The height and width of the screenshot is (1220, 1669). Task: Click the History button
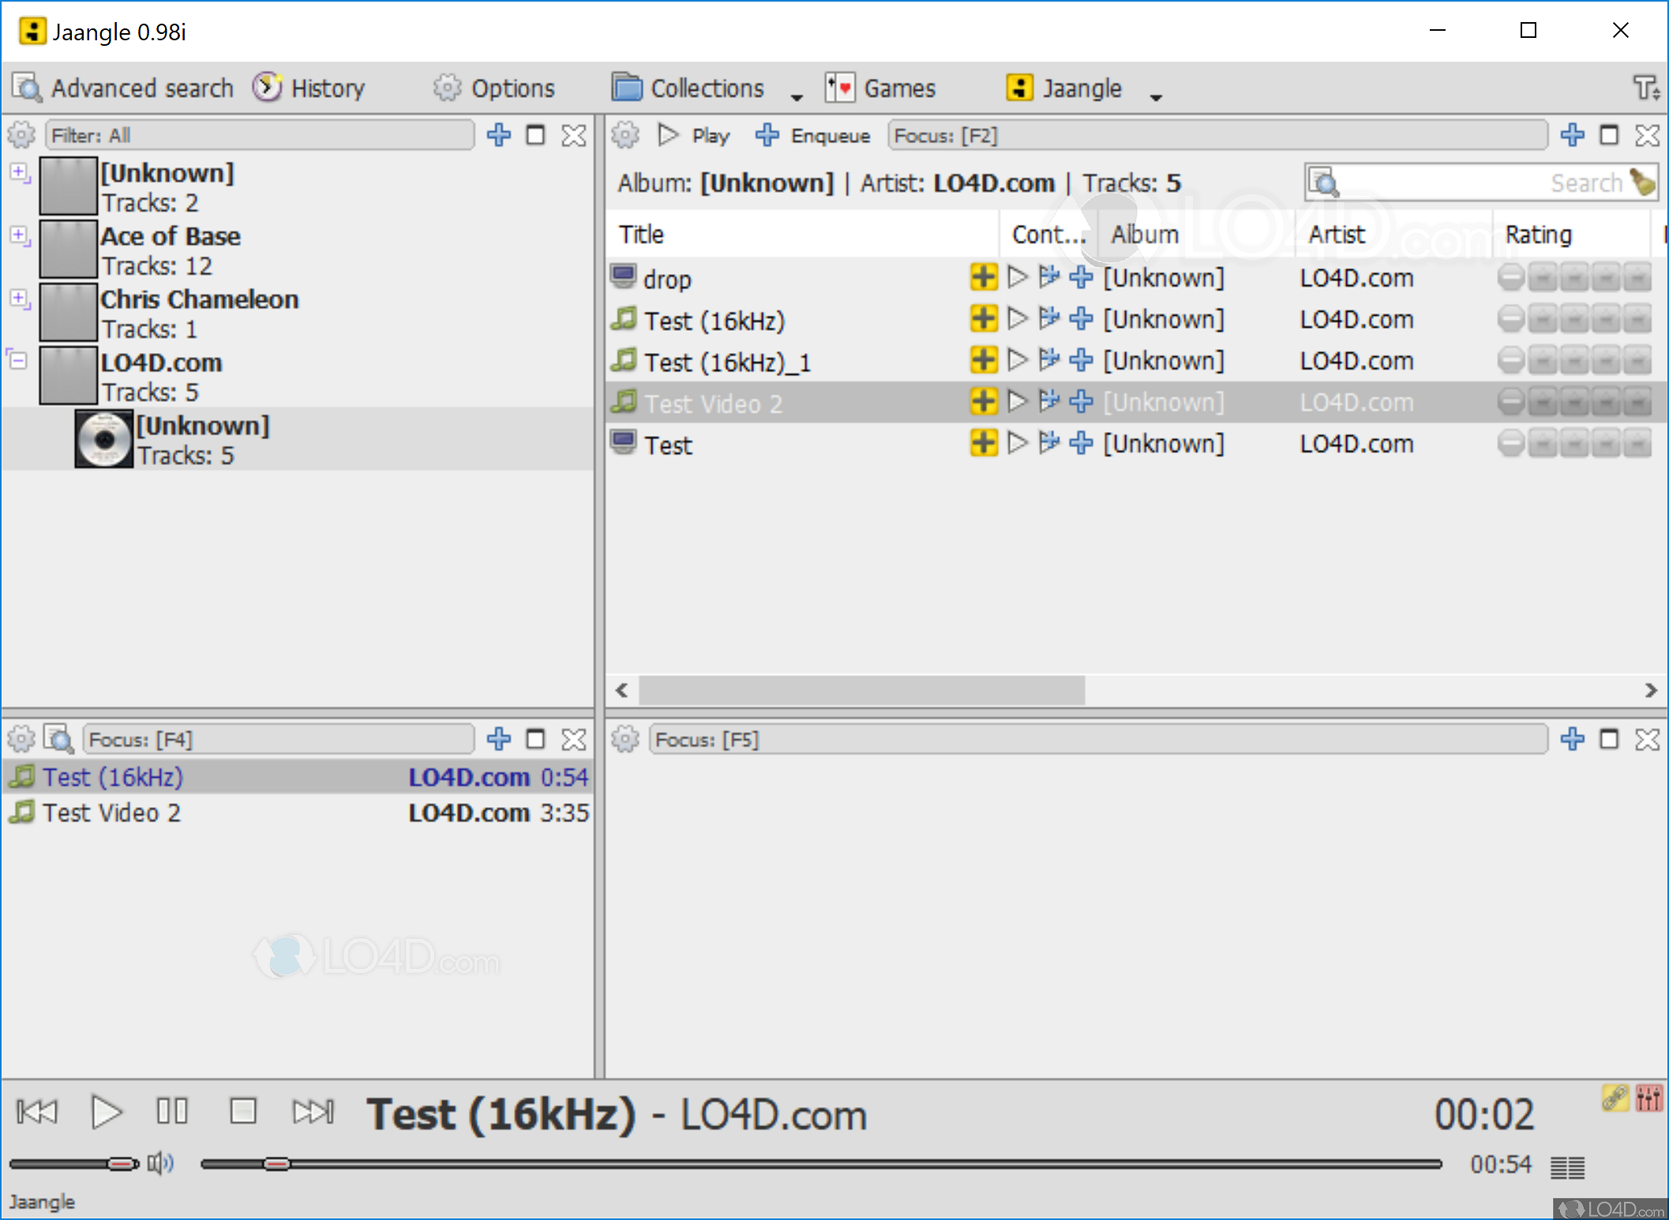[309, 88]
